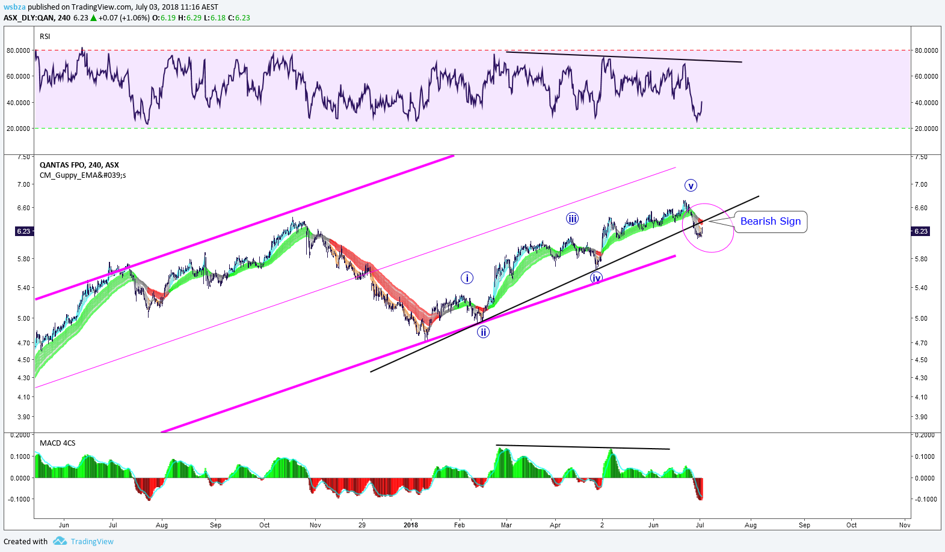Click the Created with text
Image resolution: width=945 pixels, height=552 pixels.
(25, 542)
